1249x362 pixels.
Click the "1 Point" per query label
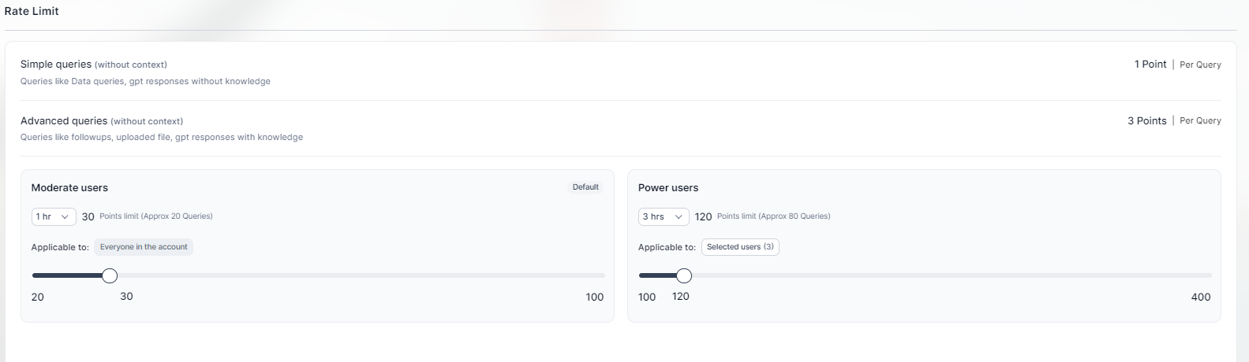pyautogui.click(x=1150, y=64)
